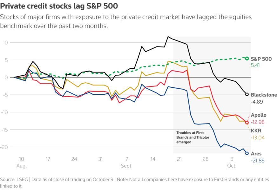The image size is (277, 190).
Task: Click the 21 date tick on axis
Action: tap(179, 159)
